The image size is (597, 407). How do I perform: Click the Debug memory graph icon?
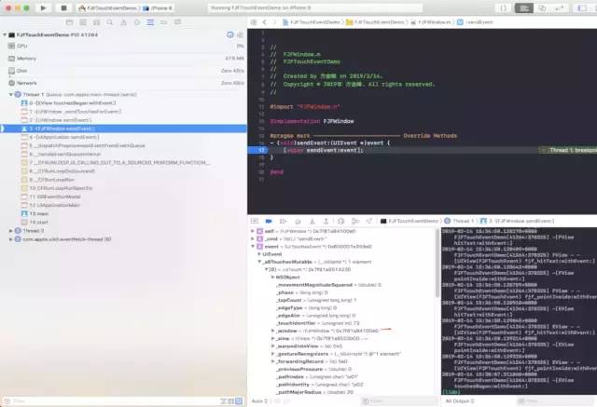point(355,221)
